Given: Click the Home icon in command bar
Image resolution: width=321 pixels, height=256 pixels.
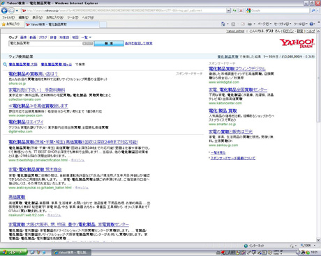Looking at the screenshot, I should pyautogui.click(x=223, y=24).
